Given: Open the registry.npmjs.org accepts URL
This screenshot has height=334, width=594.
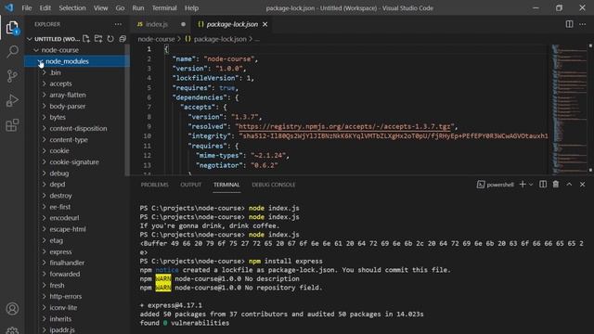Looking at the screenshot, I should pos(344,126).
